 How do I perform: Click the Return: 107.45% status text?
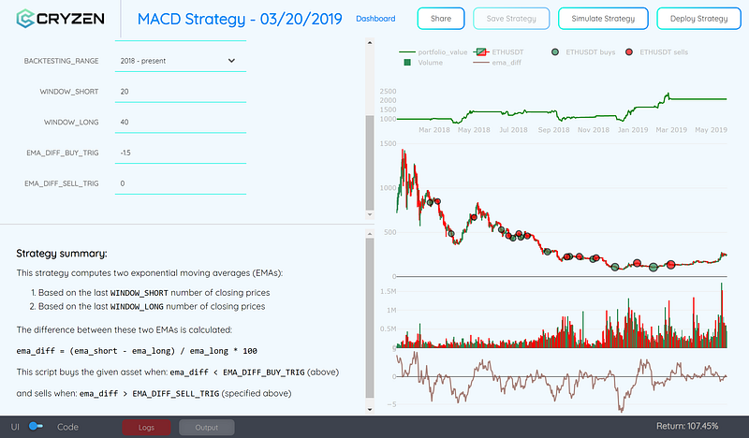coord(687,426)
